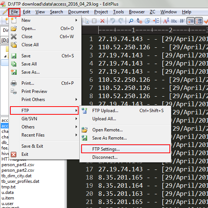The width and height of the screenshot is (208, 208).
Task: Select u.item in file list
Action: click(8, 198)
